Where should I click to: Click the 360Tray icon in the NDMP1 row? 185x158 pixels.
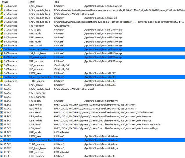[2, 26]
